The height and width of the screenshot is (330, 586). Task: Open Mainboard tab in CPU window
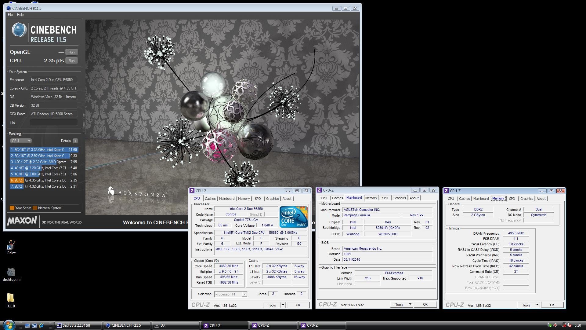tap(227, 199)
